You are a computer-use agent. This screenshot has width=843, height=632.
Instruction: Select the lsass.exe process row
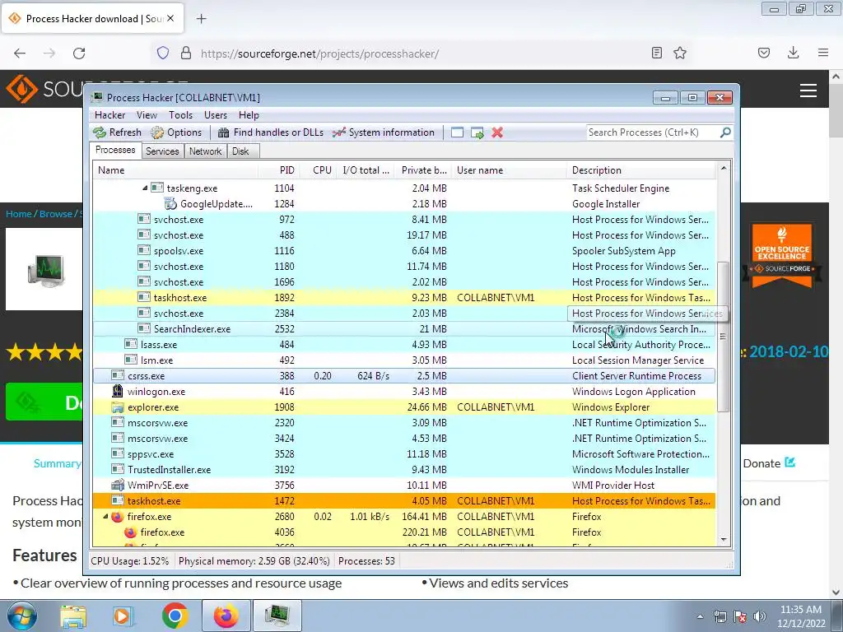tap(404, 345)
